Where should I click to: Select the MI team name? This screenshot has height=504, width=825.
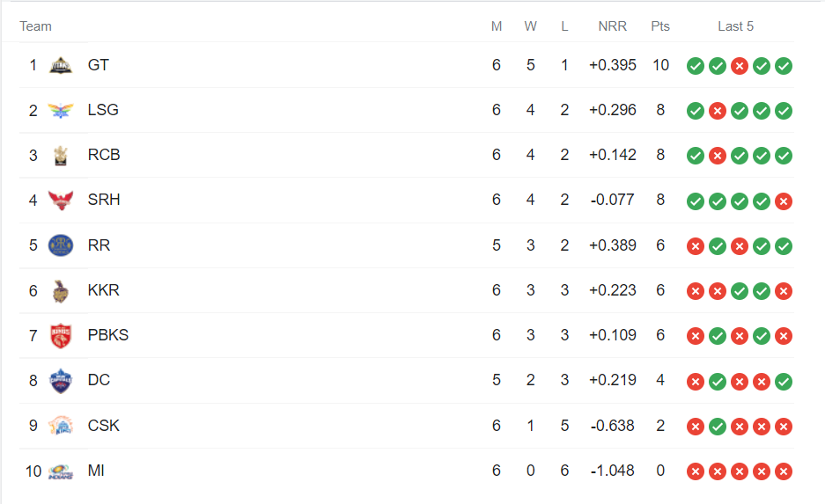(x=96, y=471)
